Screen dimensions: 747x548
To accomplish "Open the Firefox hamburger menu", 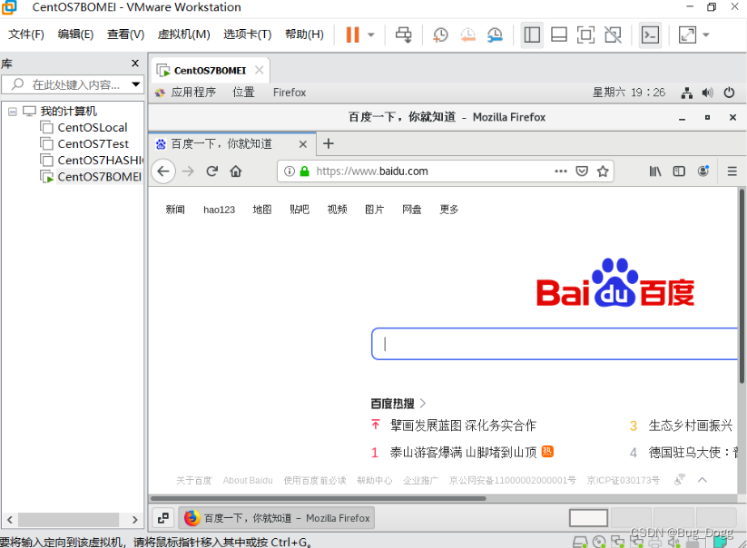I will click(732, 171).
